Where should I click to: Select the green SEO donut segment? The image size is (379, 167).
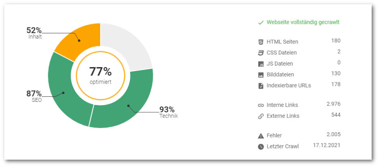[x=64, y=91]
